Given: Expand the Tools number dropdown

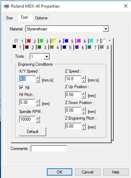Looking at the screenshot, I should click(47, 56).
